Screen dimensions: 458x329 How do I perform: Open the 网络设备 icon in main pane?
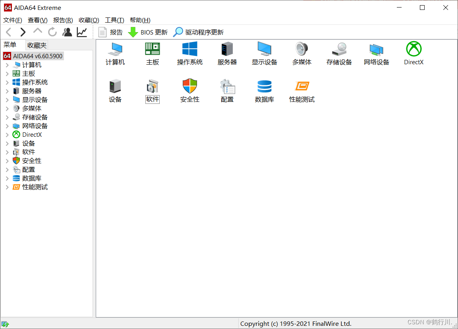coord(377,54)
